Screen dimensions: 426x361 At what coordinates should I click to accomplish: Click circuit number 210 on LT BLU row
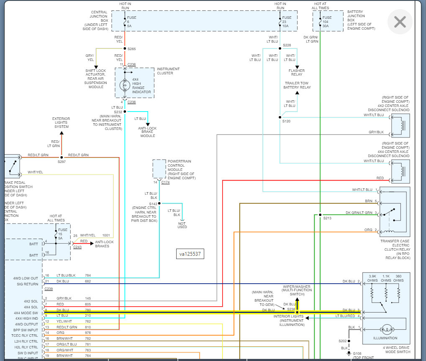(x=88, y=315)
